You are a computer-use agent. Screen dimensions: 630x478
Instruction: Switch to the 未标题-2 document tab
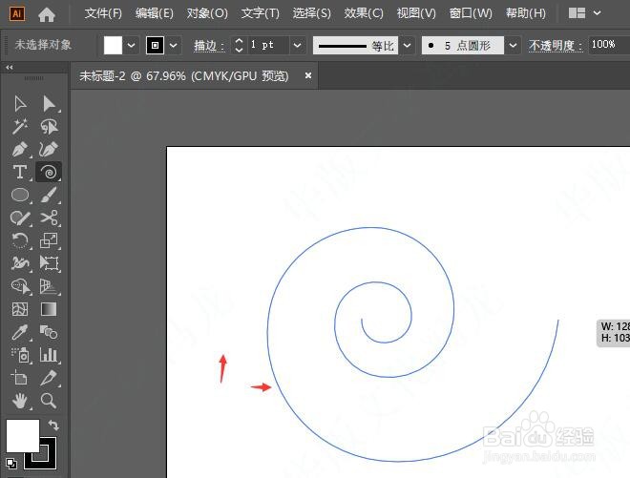click(x=183, y=76)
